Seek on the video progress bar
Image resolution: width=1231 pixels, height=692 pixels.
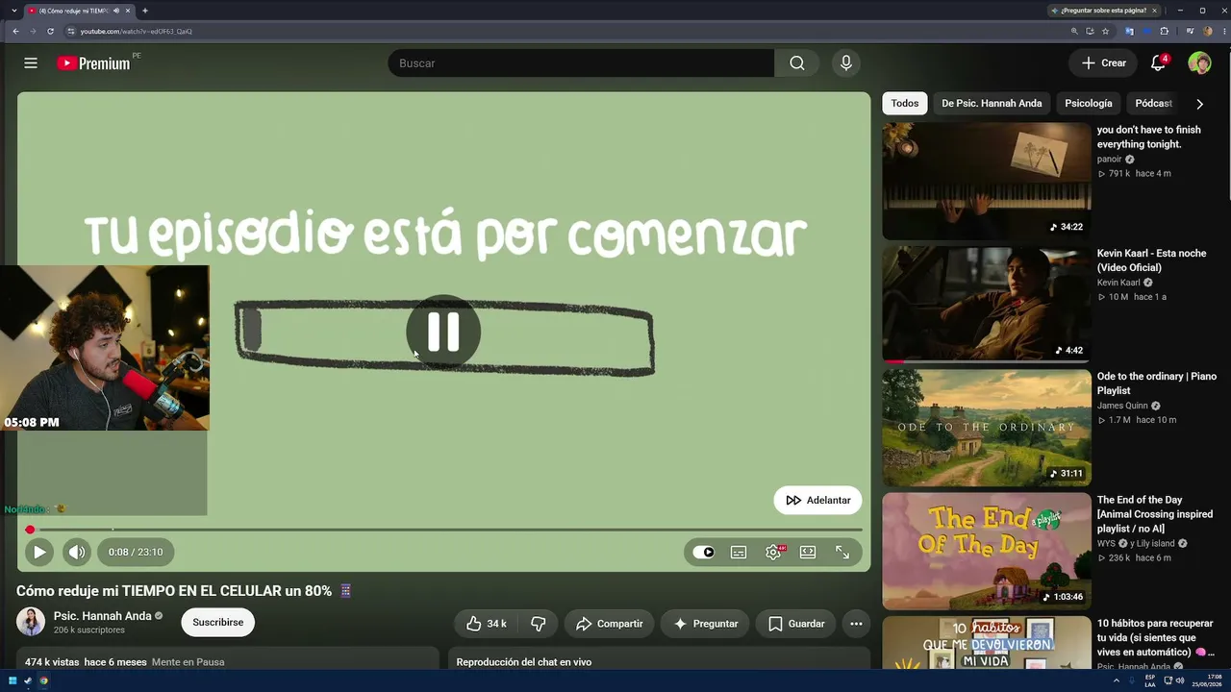443,530
